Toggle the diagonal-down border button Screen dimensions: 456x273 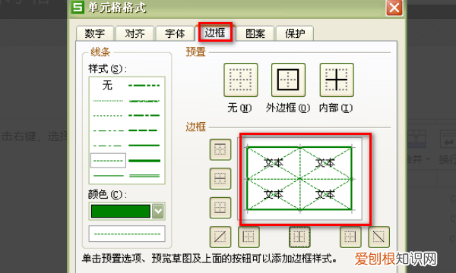378,237
